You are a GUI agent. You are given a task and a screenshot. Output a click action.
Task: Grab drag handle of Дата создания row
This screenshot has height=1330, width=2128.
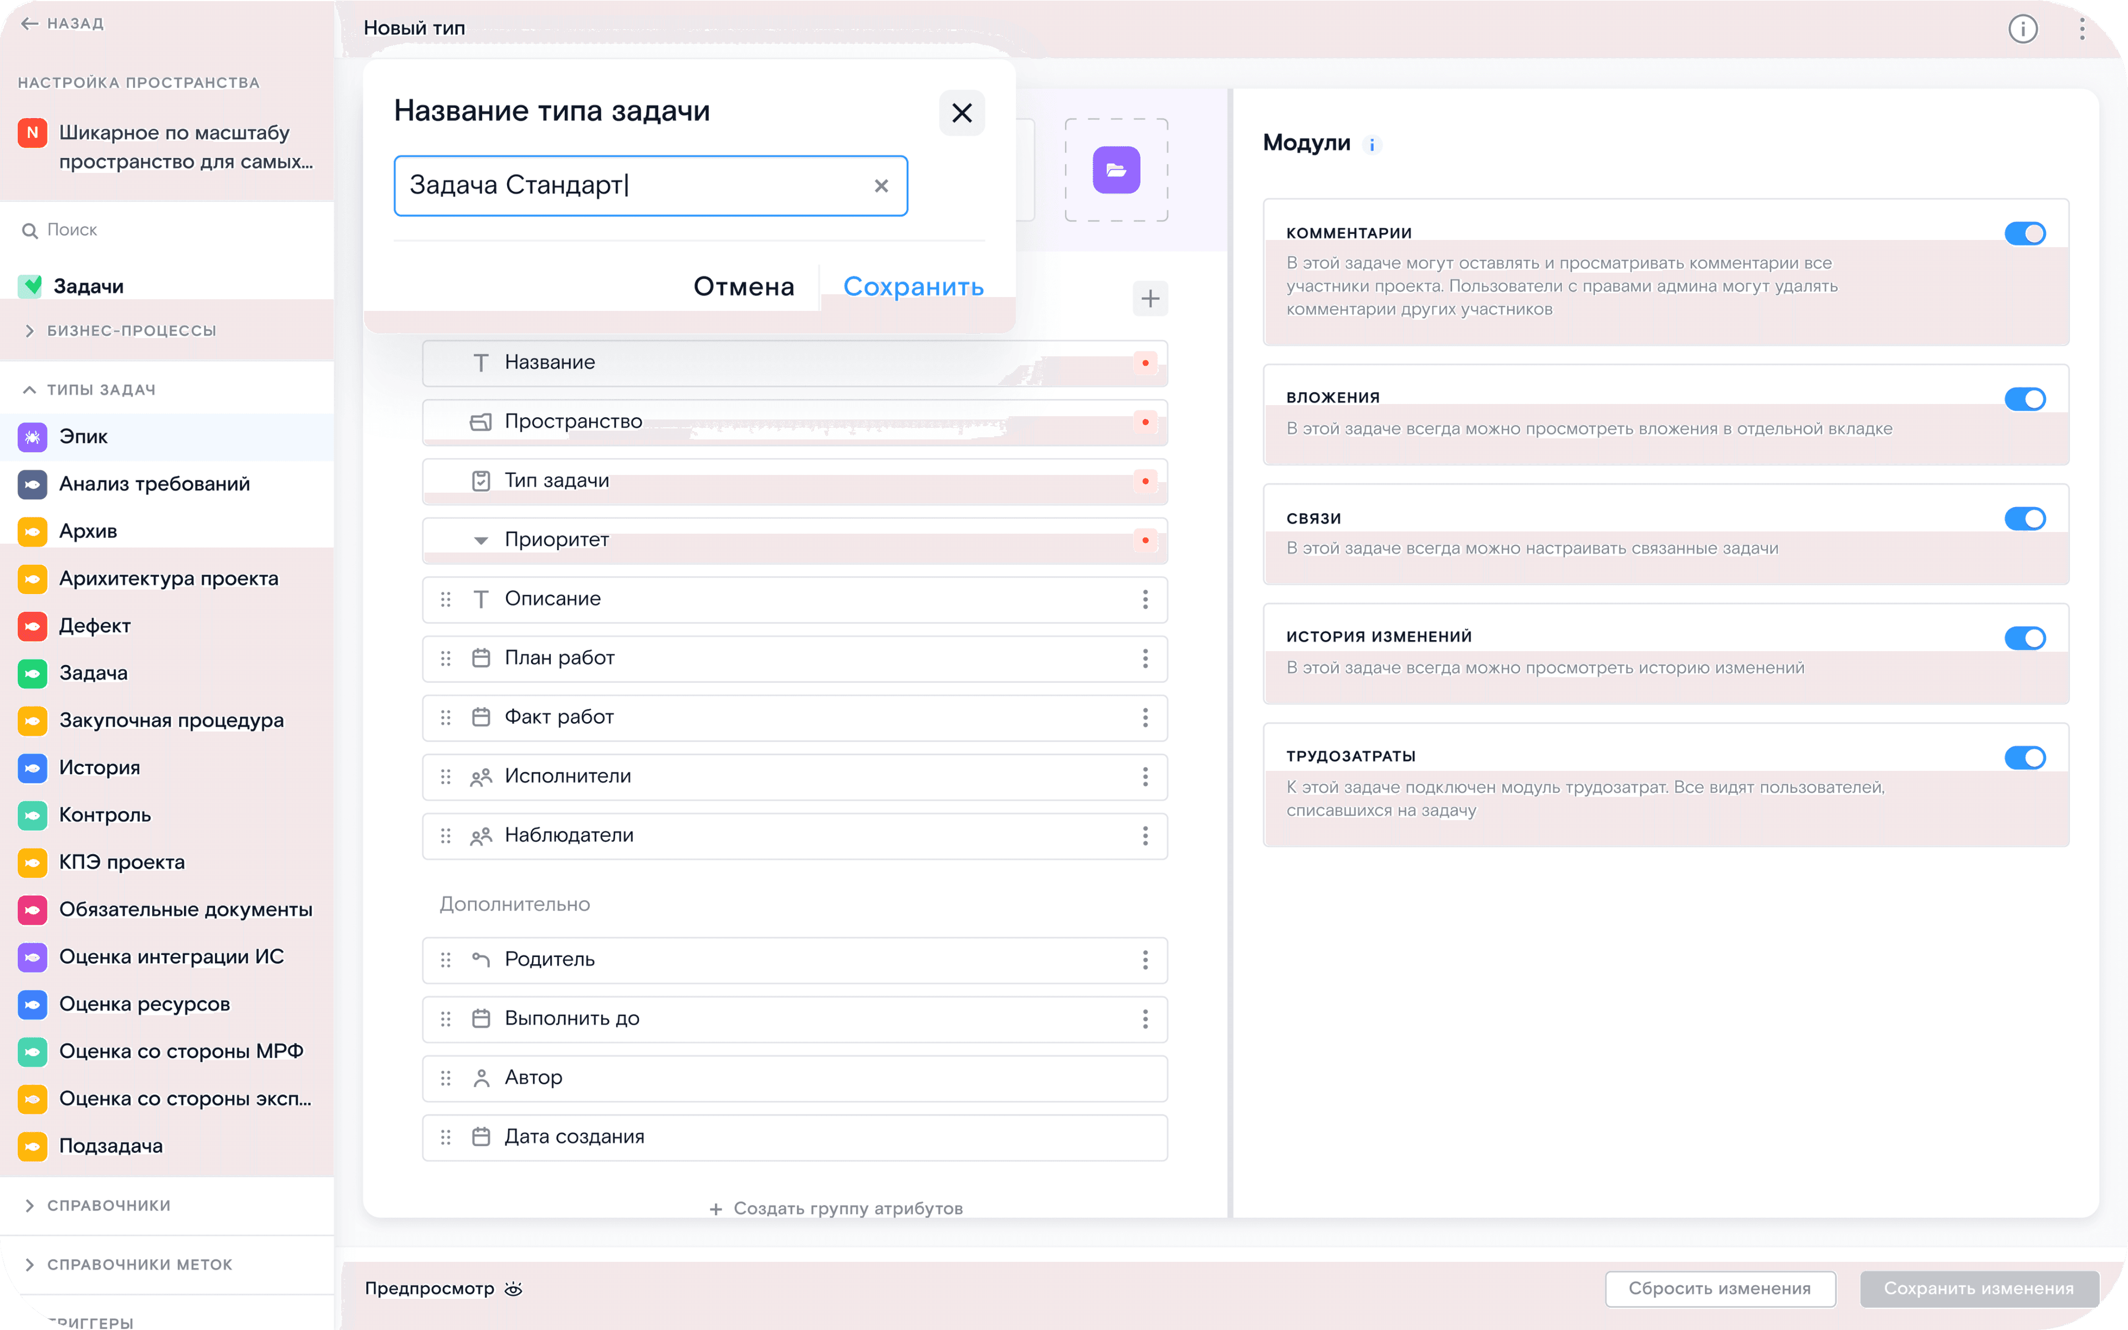[x=446, y=1137]
